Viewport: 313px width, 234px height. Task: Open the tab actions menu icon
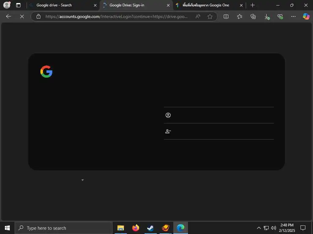18,5
